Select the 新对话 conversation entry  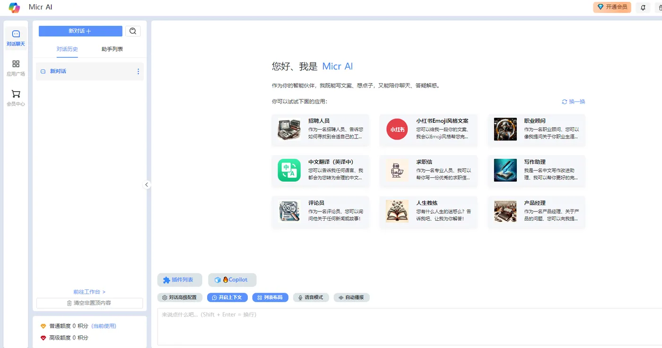(x=90, y=71)
